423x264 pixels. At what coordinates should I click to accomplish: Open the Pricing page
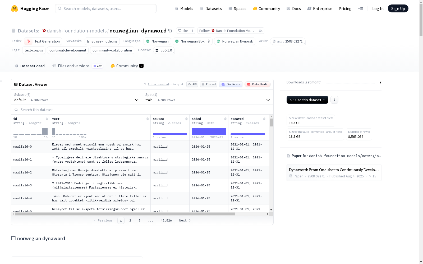point(345,8)
